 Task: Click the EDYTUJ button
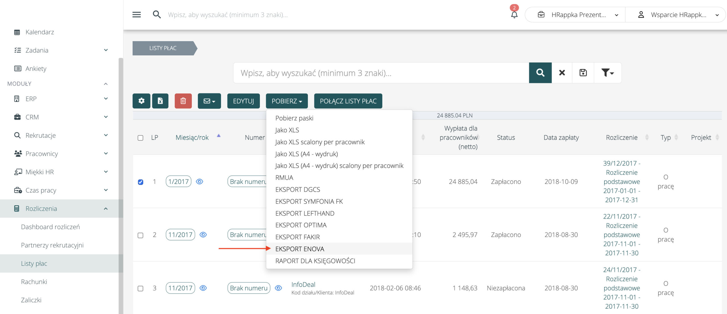(x=243, y=101)
